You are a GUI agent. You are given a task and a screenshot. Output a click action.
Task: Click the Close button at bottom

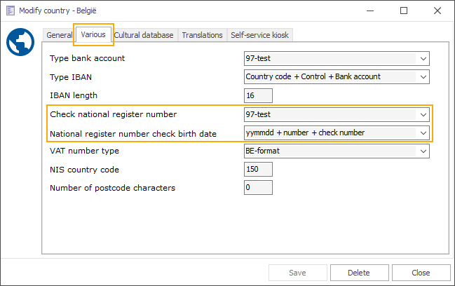click(421, 273)
